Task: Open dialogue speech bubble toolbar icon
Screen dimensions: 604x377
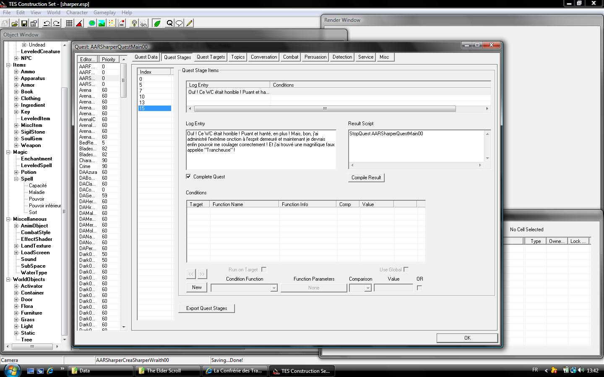Action: pos(179,23)
